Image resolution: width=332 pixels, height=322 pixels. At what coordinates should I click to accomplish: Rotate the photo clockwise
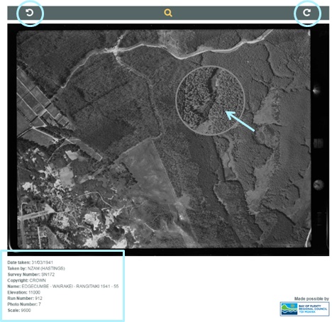click(306, 13)
